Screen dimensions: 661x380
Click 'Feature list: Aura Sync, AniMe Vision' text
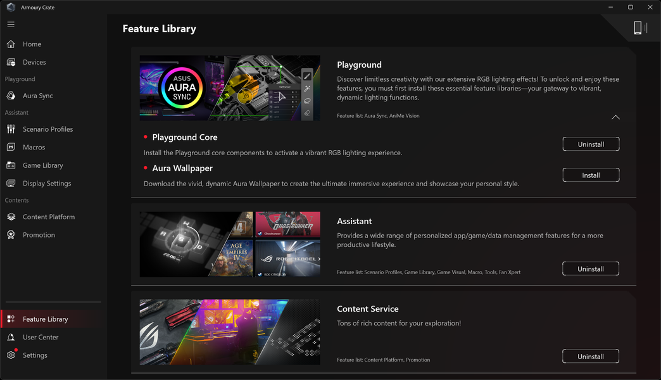click(378, 115)
